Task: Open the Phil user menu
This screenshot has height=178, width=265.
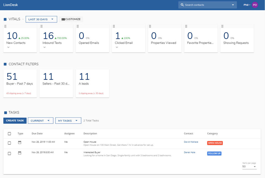Action: click(247, 5)
